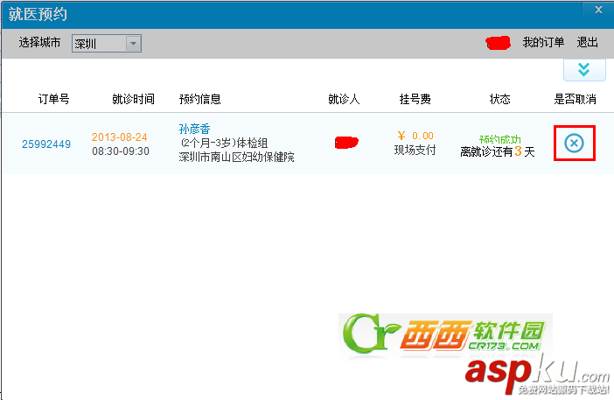This screenshot has height=400, width=614.
Task: Close the 就医预约 window
Action: tap(598, 10)
